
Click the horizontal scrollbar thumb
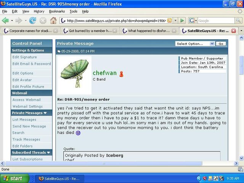104,164
